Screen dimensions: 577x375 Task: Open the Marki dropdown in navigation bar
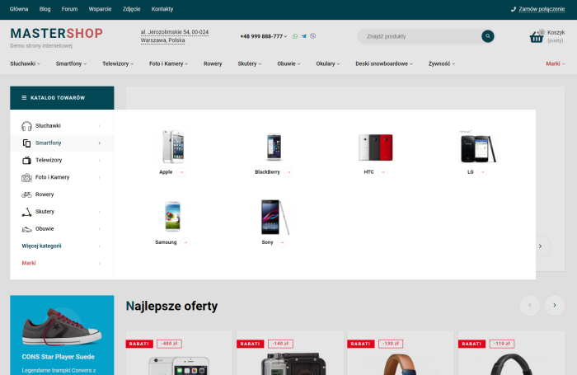tap(555, 63)
